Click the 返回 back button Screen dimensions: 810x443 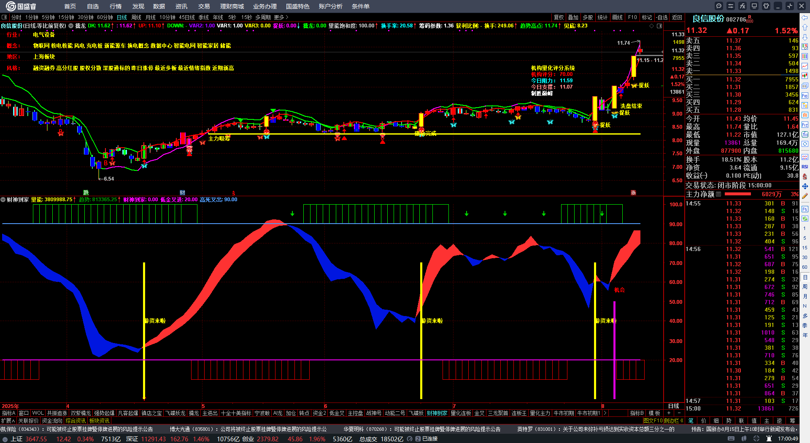click(677, 17)
